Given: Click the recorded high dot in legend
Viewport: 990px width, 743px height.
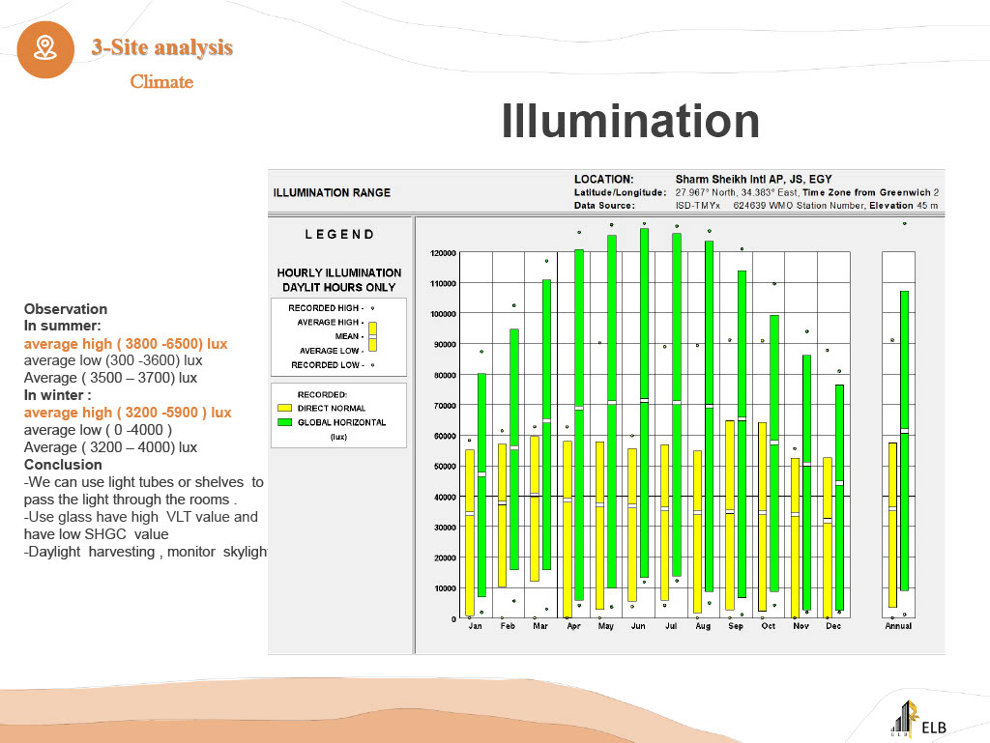Looking at the screenshot, I should coord(372,308).
